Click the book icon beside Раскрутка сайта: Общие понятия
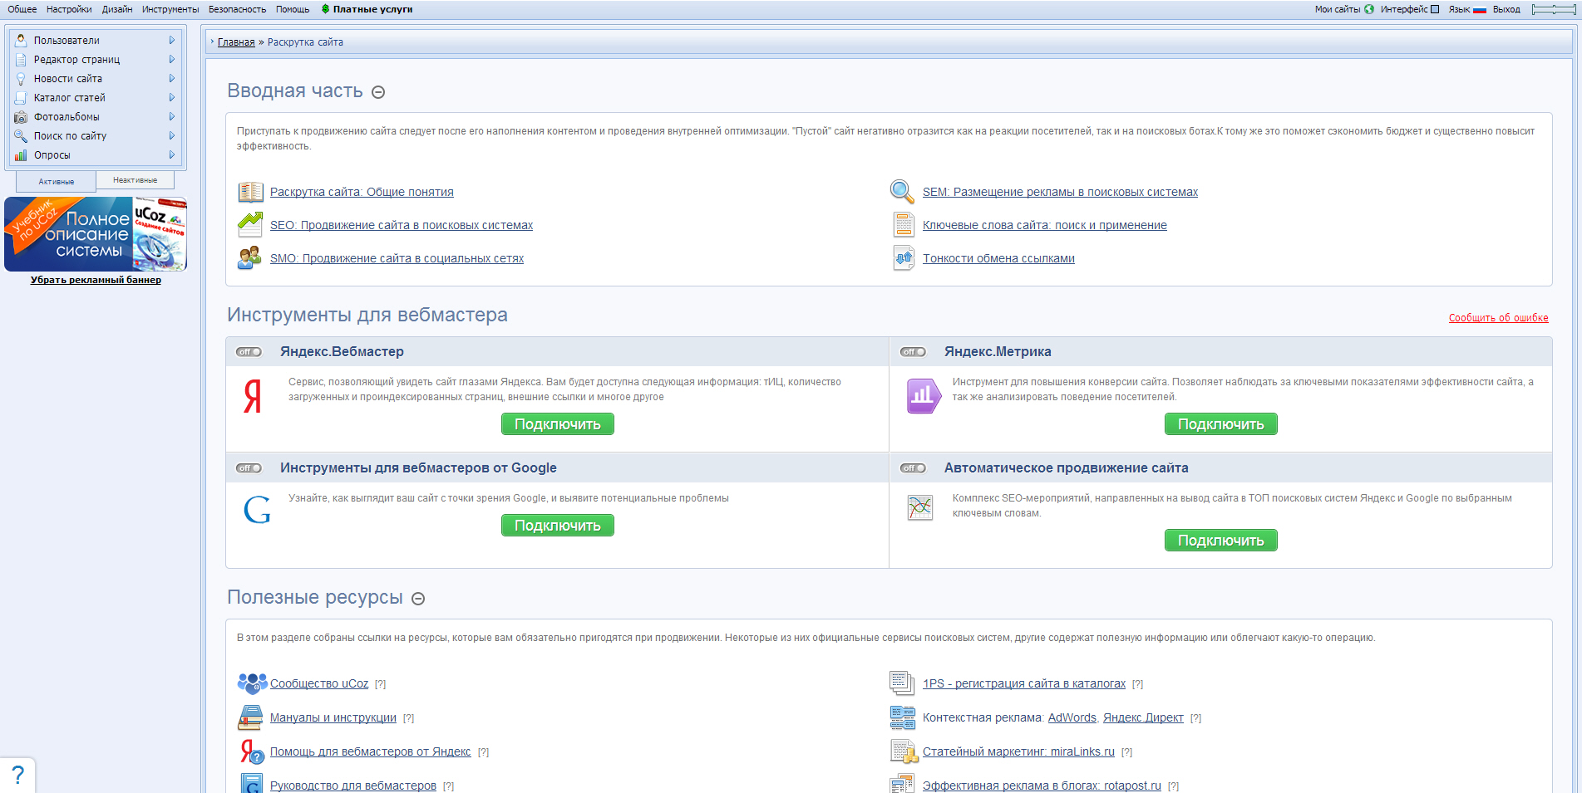This screenshot has height=793, width=1582. pos(250,192)
